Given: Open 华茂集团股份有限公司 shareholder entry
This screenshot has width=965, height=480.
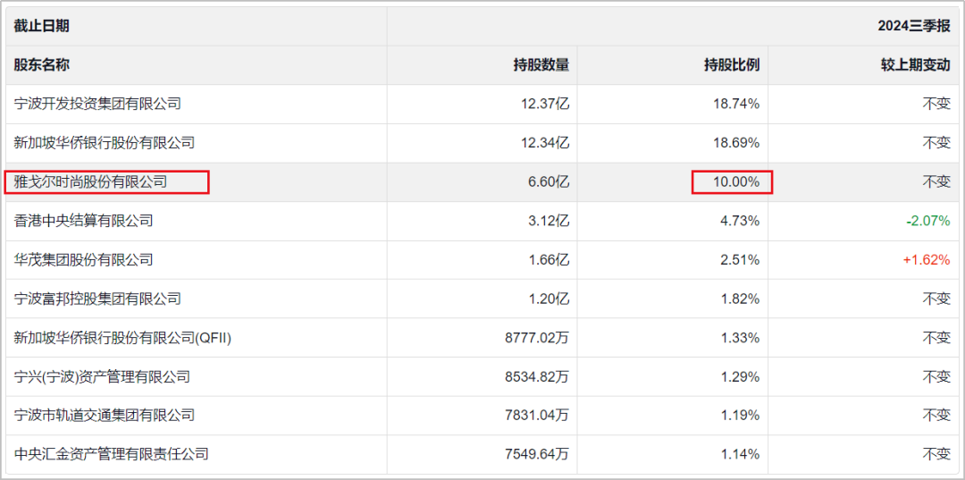Looking at the screenshot, I should tap(83, 260).
